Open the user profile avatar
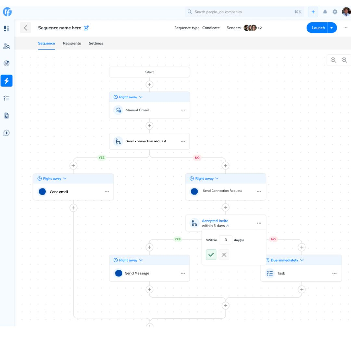Screen dimensions: 351x351 pyautogui.click(x=346, y=12)
